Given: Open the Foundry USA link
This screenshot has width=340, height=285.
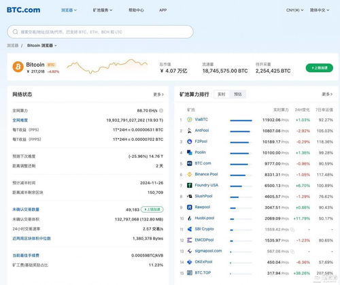Looking at the screenshot, I should pyautogui.click(x=207, y=185).
